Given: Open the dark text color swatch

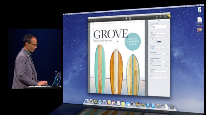Looking at the screenshot, I should point(159,42).
